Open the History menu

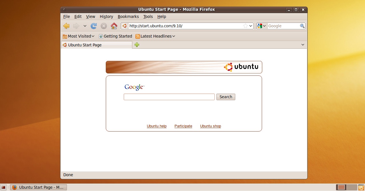click(x=106, y=17)
